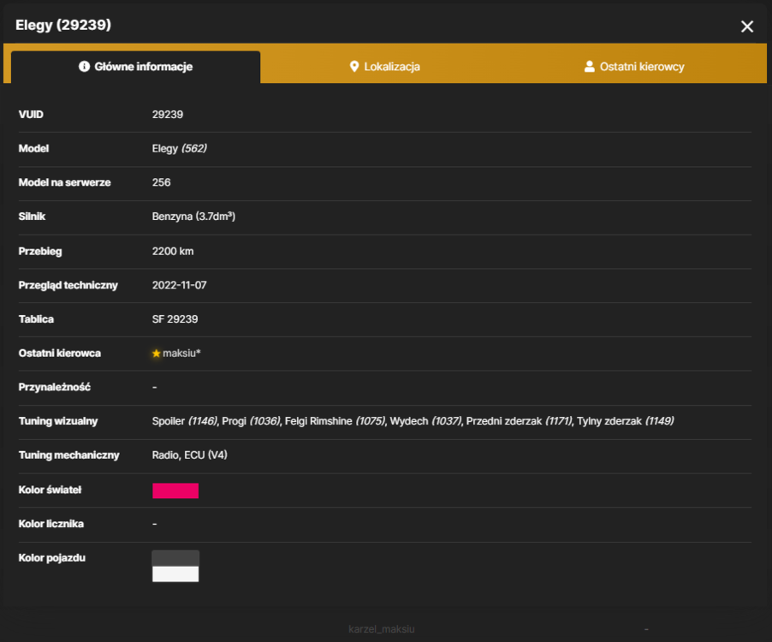772x642 pixels.
Task: Click the Elegy (562) model value
Action: click(x=179, y=149)
